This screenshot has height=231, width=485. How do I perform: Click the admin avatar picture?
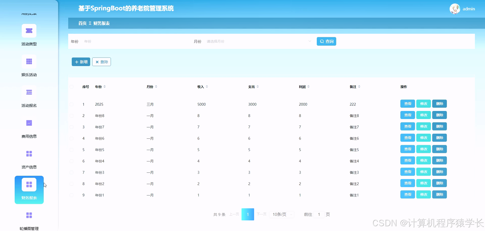455,9
